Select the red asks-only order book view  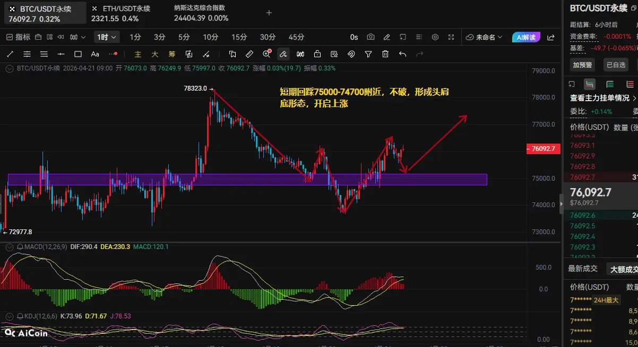point(630,84)
